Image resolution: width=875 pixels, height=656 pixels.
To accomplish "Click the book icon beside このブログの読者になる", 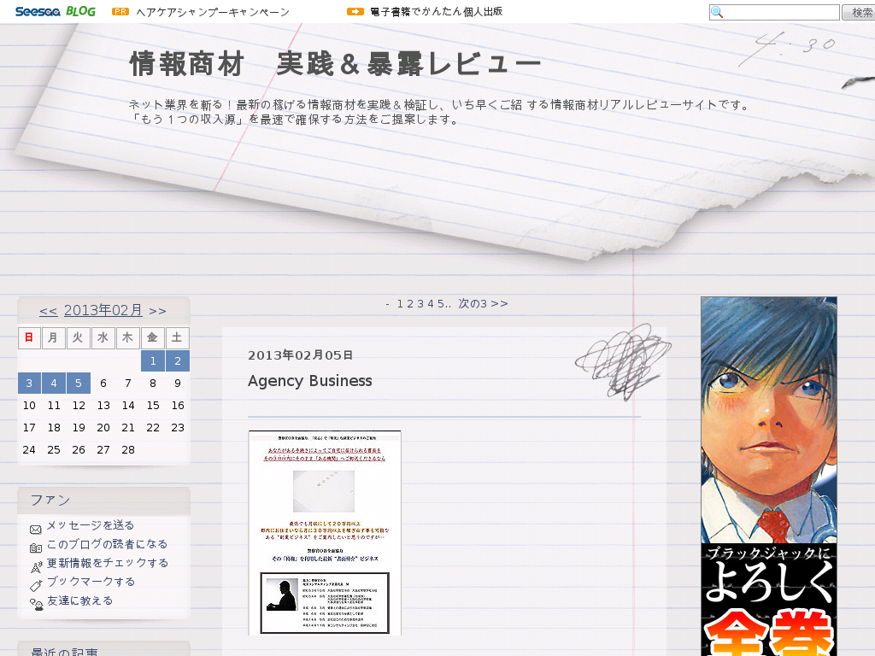I will [36, 548].
